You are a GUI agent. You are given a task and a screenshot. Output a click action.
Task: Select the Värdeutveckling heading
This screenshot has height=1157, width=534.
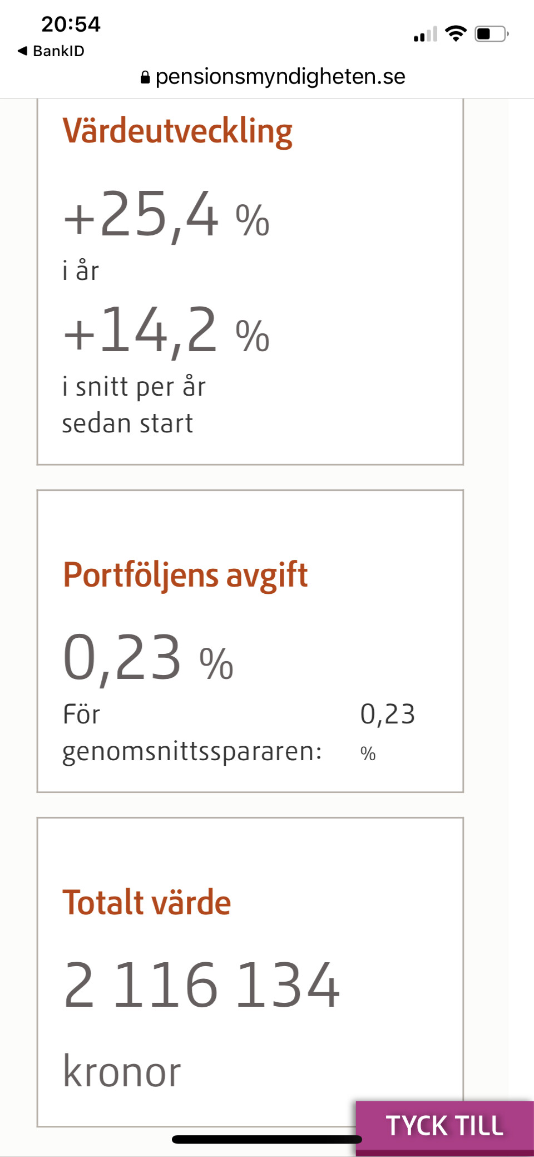(x=177, y=132)
